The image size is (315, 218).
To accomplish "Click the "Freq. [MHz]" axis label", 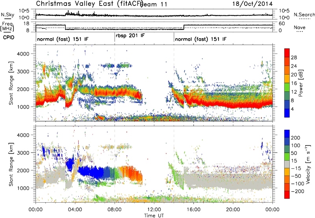I will click(7, 26).
